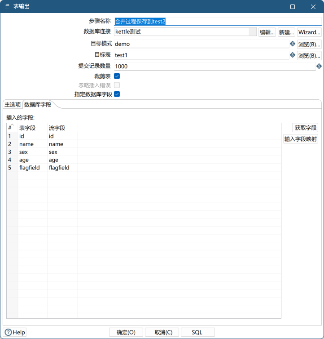
Task: Select the 数据库字段 tab
Action: click(38, 104)
